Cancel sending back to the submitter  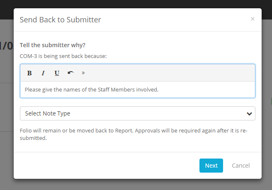[x=240, y=166]
